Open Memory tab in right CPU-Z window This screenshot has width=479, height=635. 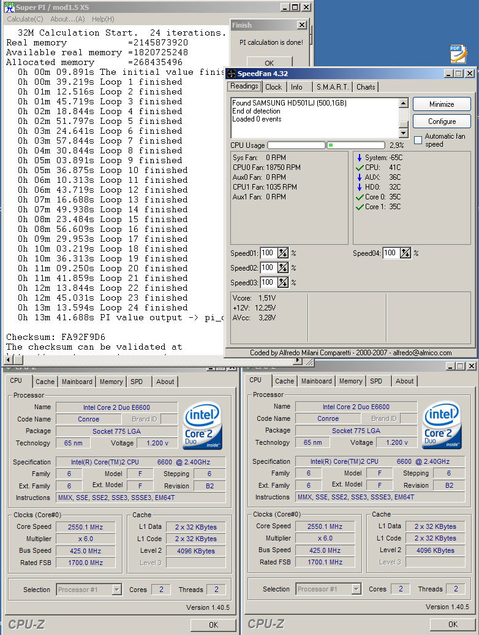(351, 381)
